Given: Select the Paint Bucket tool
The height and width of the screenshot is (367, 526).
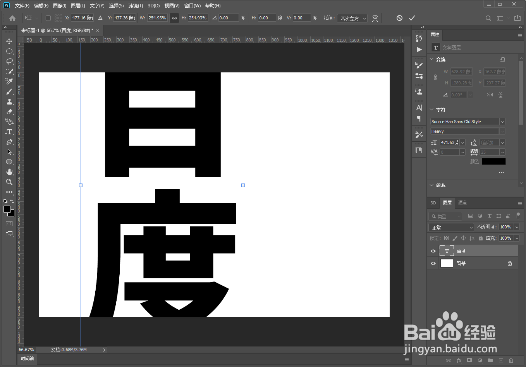Looking at the screenshot, I should click(x=9, y=122).
